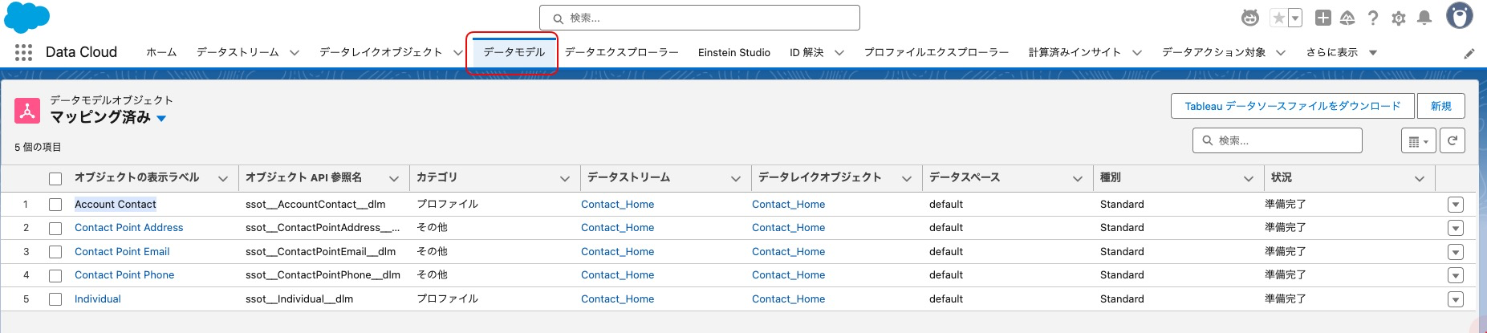Open the notifications bell

[x=1424, y=18]
